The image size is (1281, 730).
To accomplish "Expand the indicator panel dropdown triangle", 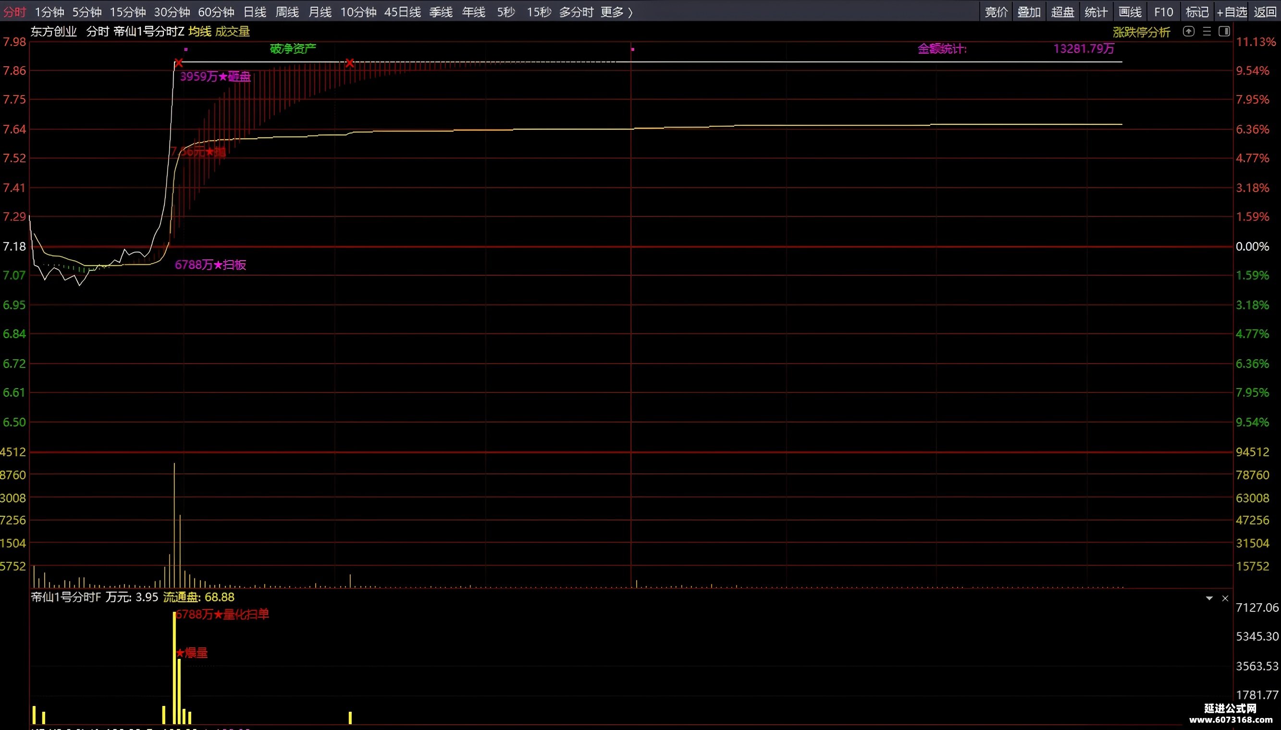I will 1209,598.
